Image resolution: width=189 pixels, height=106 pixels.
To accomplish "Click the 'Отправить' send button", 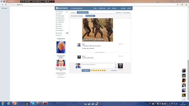I will (x=86, y=70).
